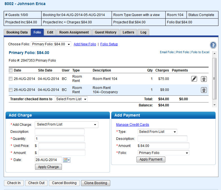This screenshot has width=221, height=190.
Task: Click the pencil edit icon for Room Rent 104
Action: tap(194, 79)
